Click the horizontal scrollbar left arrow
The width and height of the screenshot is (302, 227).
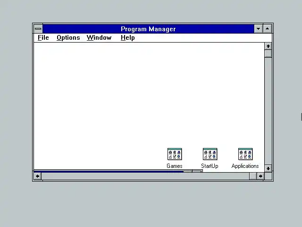38,176
